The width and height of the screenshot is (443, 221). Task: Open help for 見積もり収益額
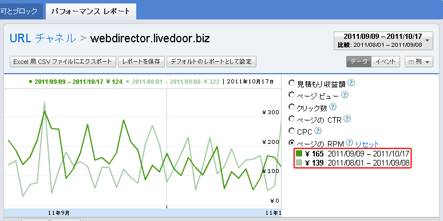tap(351, 83)
